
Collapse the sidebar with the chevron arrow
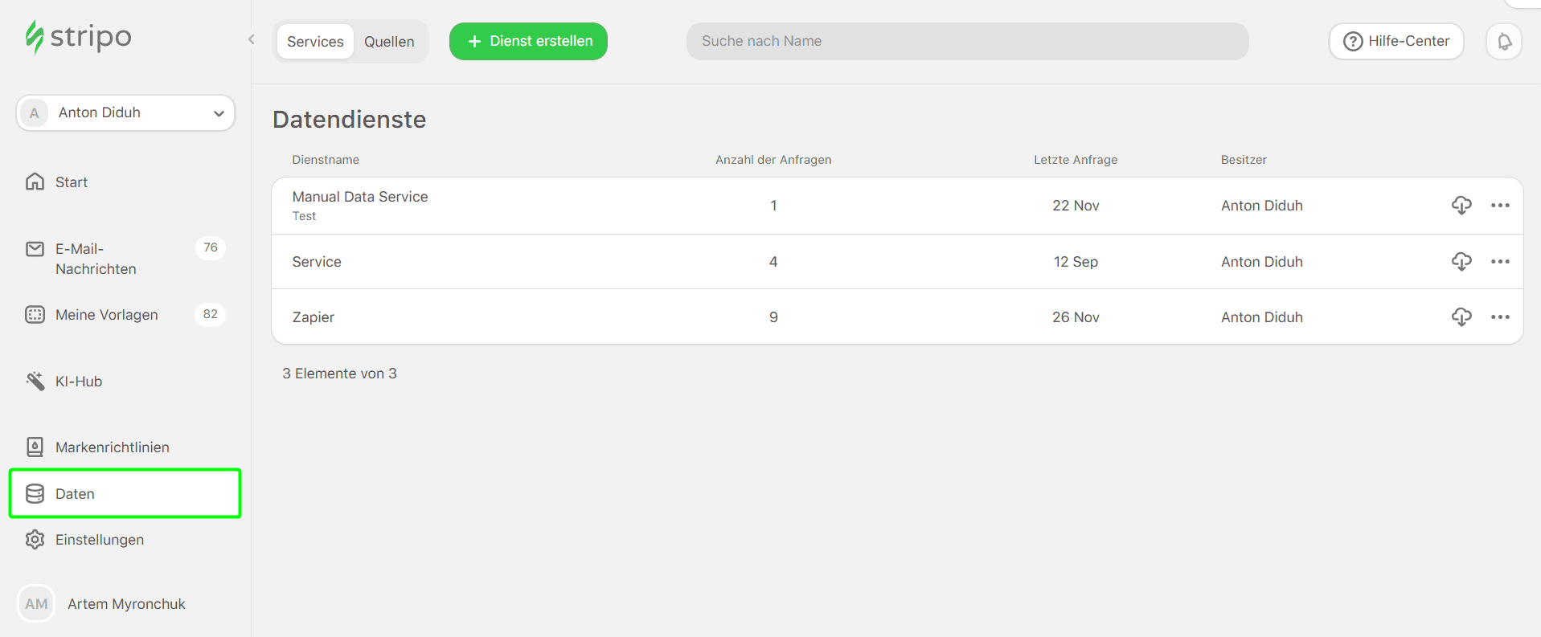[x=251, y=39]
